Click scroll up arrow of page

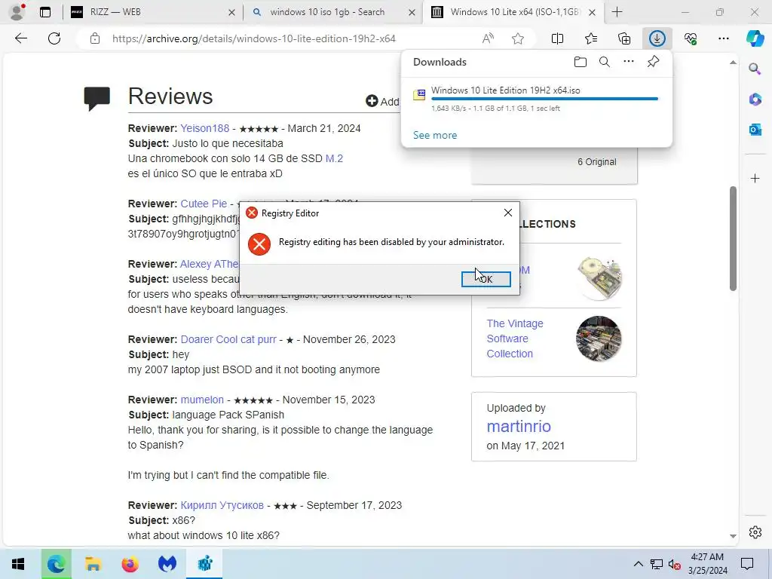733,63
